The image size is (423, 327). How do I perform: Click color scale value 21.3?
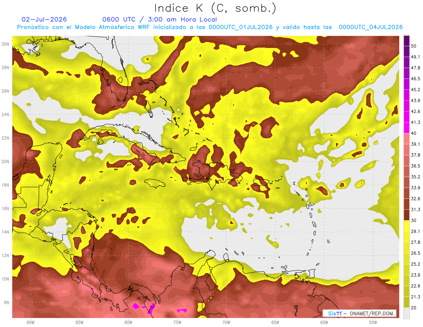416,297
